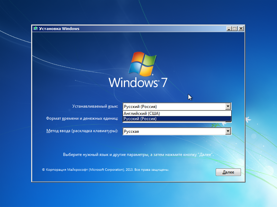Choose Русский (Россия) in open dropdown list
The image size is (277, 207).
tap(177, 119)
